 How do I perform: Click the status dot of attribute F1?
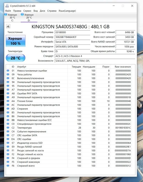[8, 151]
